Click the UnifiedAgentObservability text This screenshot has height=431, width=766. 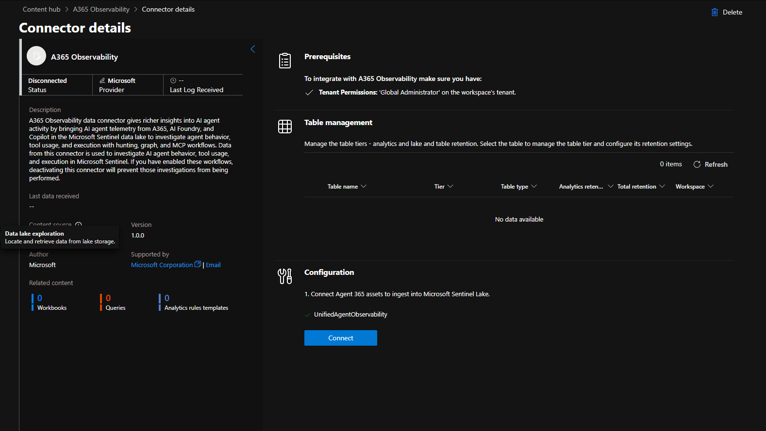350,315
